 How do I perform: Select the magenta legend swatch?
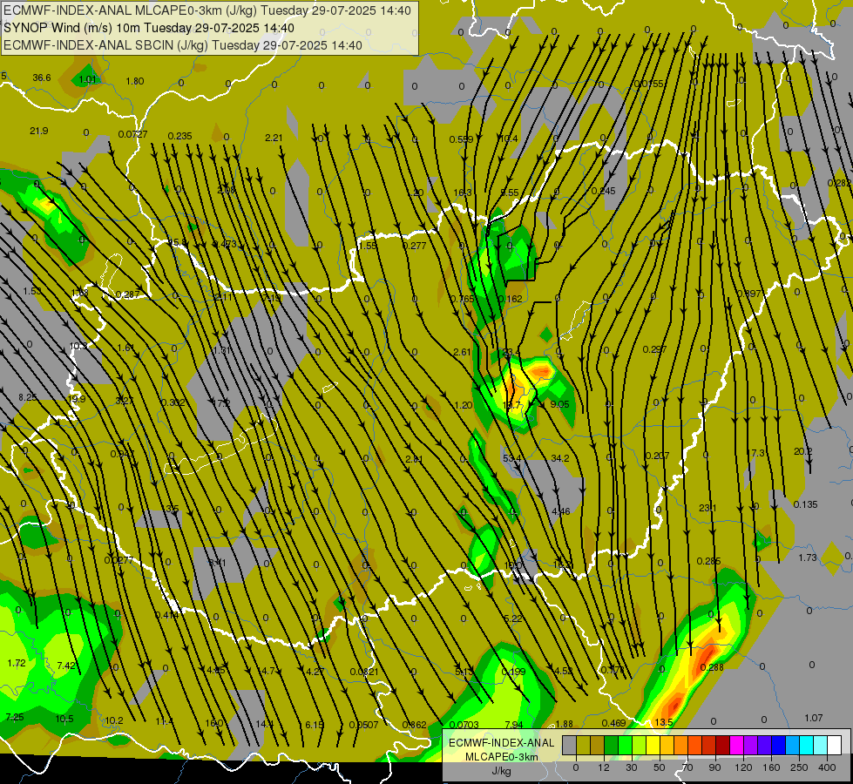pyautogui.click(x=736, y=746)
